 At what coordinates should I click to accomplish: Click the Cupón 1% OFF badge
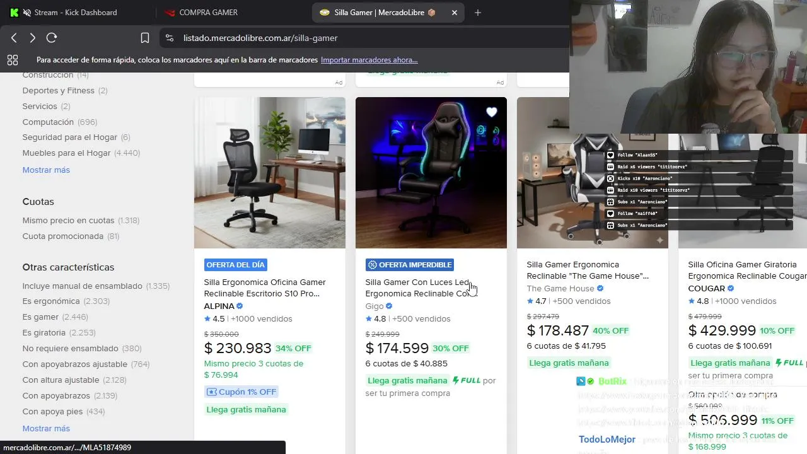coord(241,392)
